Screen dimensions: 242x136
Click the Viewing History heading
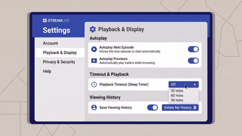click(105, 97)
